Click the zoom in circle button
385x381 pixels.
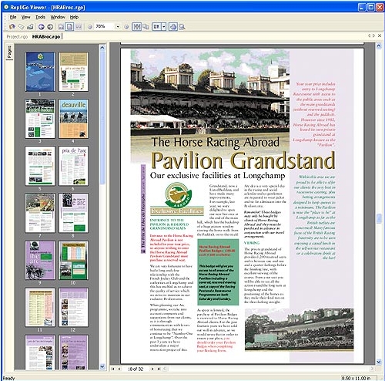pyautogui.click(x=126, y=26)
